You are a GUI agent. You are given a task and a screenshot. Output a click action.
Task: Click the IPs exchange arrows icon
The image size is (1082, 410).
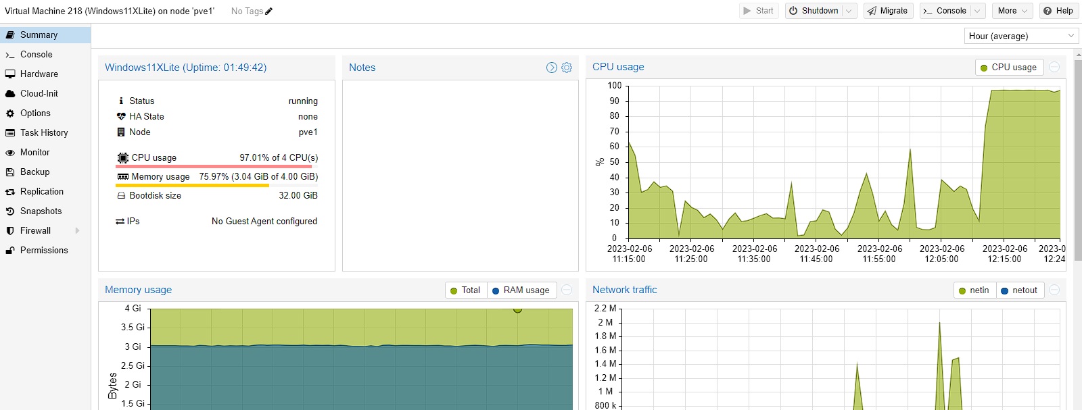[x=120, y=222]
